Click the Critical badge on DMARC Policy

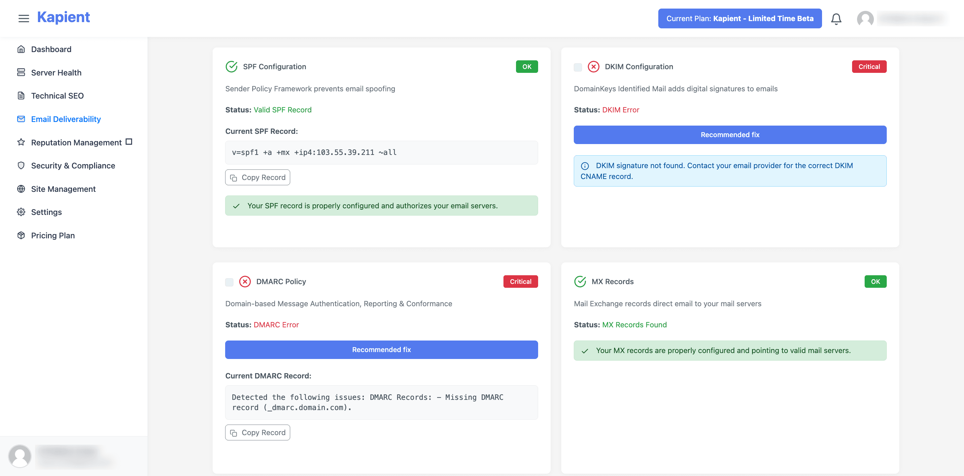(x=520, y=281)
